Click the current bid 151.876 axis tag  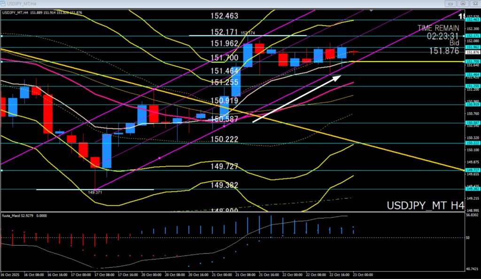pos(472,53)
